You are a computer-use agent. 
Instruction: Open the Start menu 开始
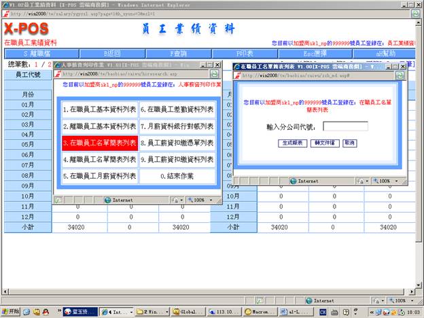point(10,311)
